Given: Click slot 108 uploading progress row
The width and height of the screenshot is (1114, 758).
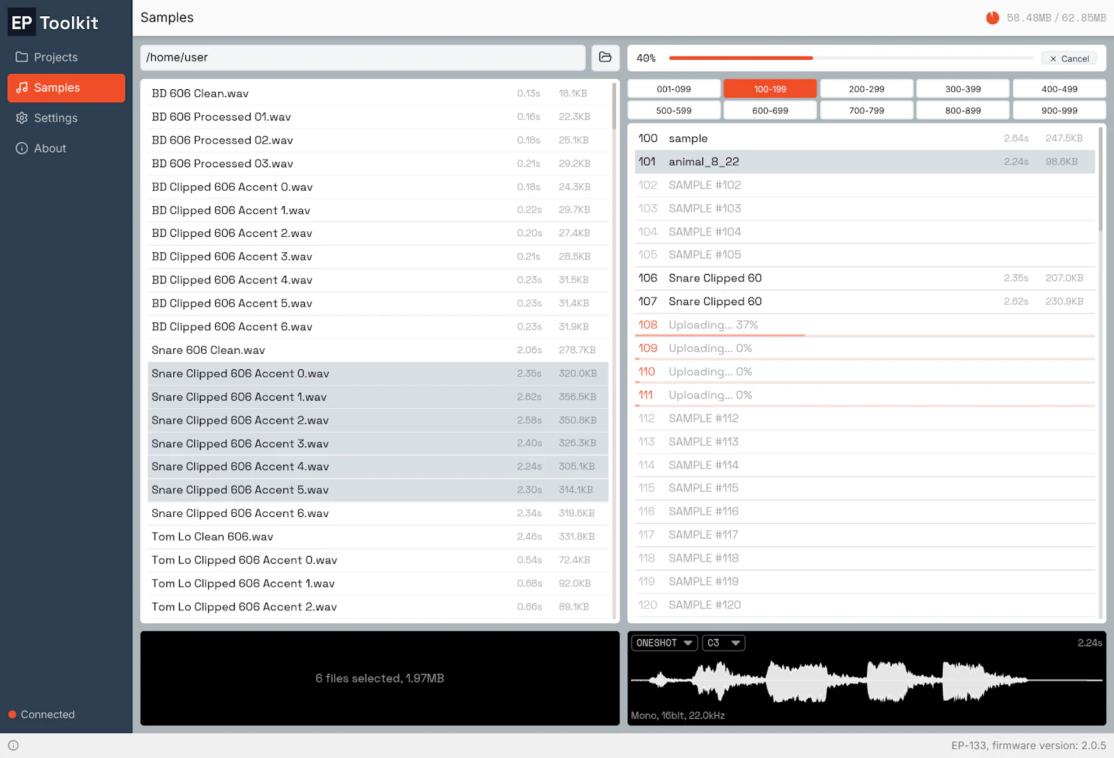Looking at the screenshot, I should 865,325.
